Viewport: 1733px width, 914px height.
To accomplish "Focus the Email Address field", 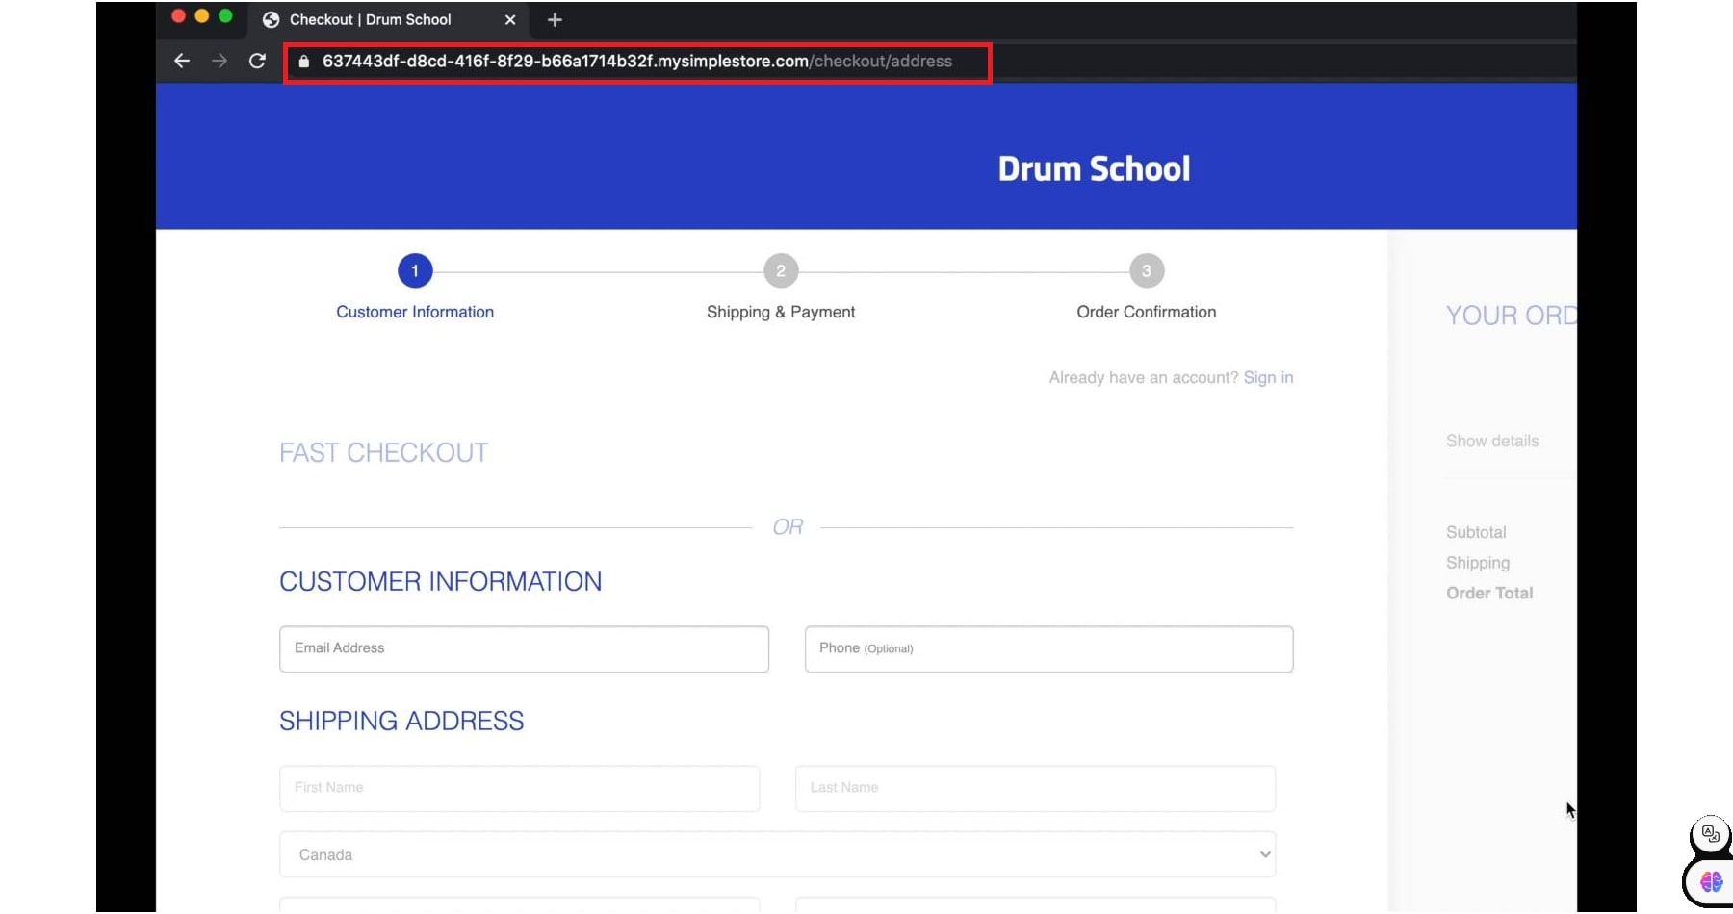I will coord(524,648).
